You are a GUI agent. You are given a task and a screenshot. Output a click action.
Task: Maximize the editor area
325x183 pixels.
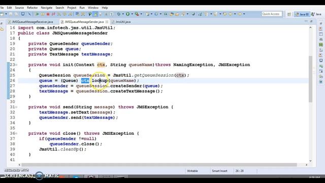coord(311,21)
